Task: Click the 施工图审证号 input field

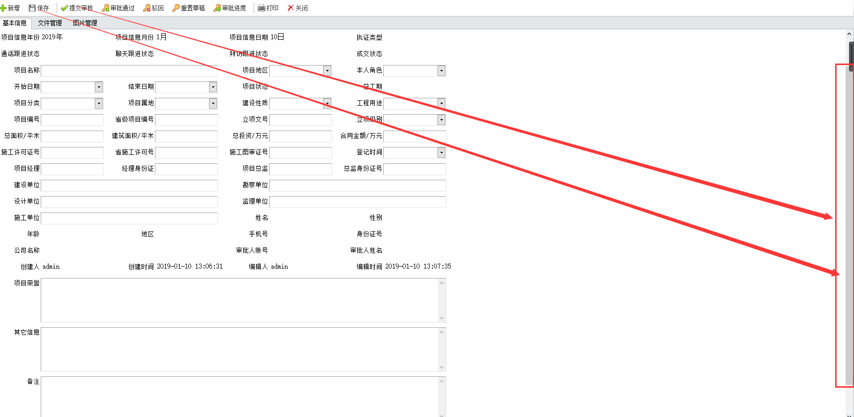Action: pos(300,152)
